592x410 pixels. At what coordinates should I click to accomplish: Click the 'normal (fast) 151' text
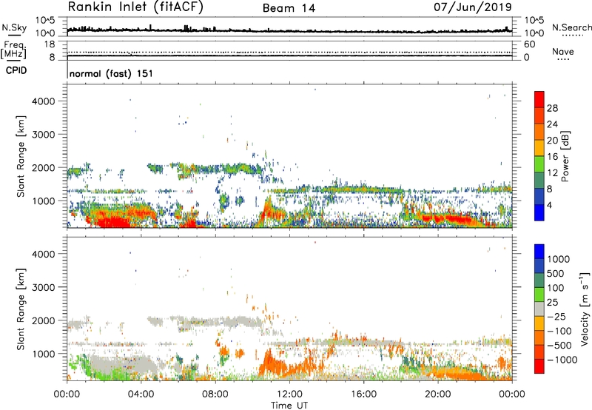[x=111, y=73]
